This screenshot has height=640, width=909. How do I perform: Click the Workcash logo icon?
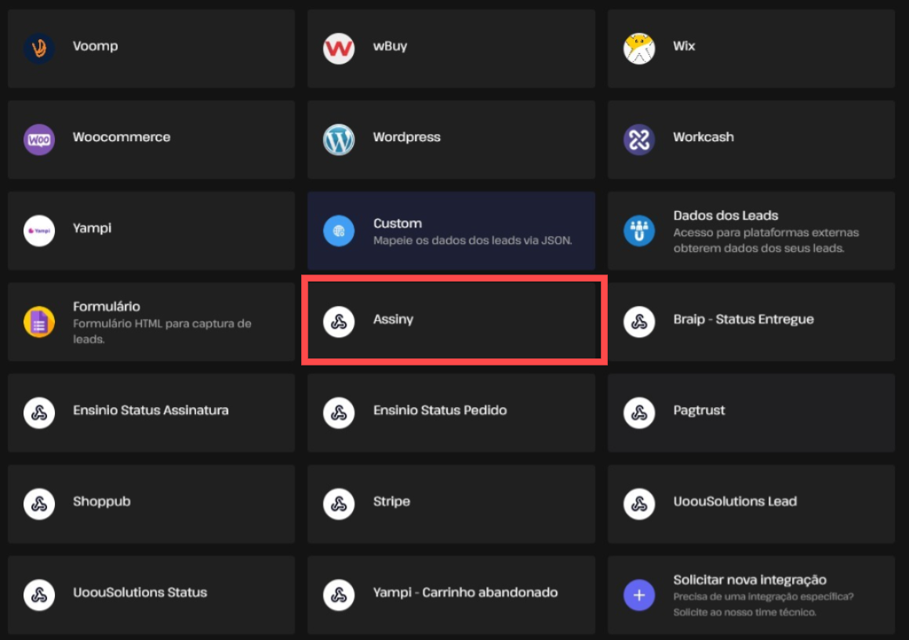(639, 139)
